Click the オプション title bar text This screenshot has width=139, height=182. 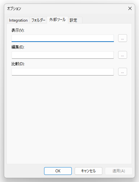[14, 9]
